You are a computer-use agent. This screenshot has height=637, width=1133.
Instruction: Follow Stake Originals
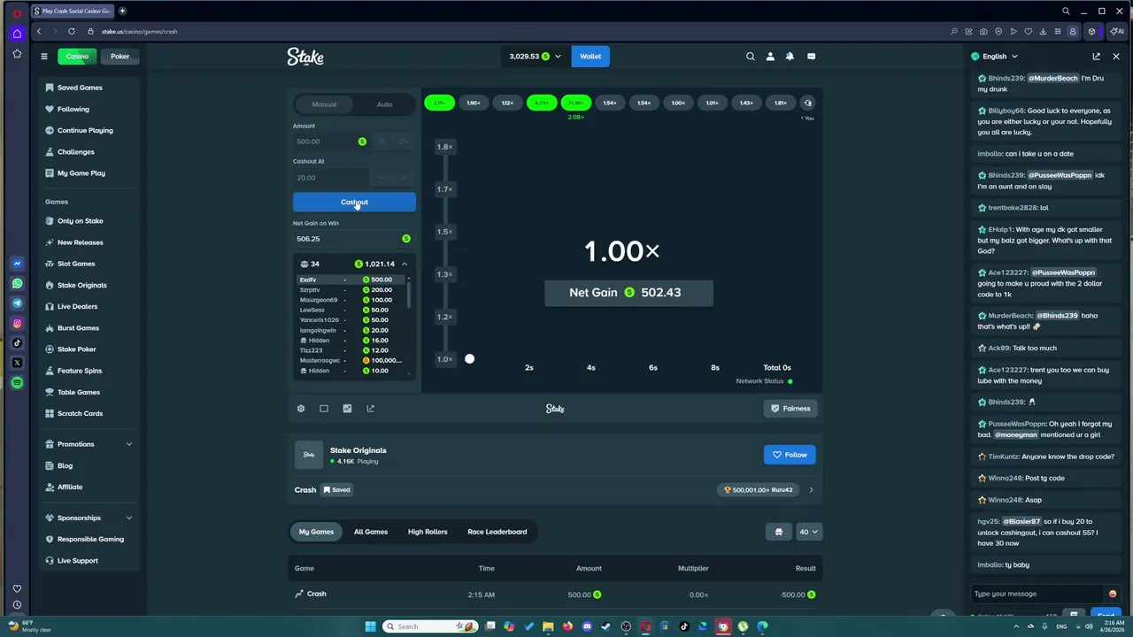coord(790,455)
